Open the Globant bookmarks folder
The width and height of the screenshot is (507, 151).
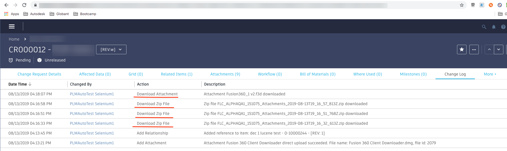point(59,14)
